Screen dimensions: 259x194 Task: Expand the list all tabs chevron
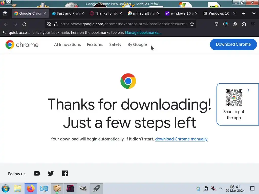pyautogui.click(x=254, y=13)
